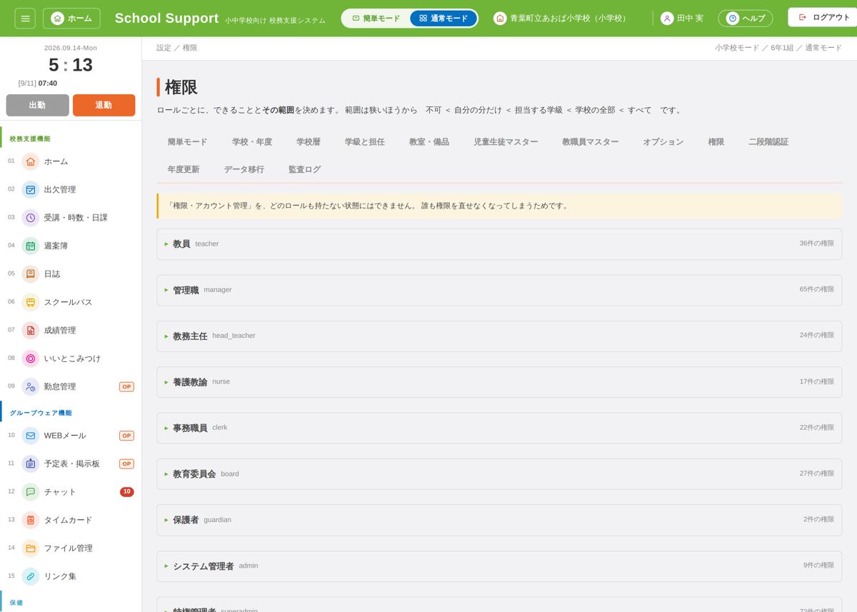Image resolution: width=857 pixels, height=612 pixels.
Task: Open 予定表・掲示板 in sidebar
Action: pyautogui.click(x=71, y=464)
